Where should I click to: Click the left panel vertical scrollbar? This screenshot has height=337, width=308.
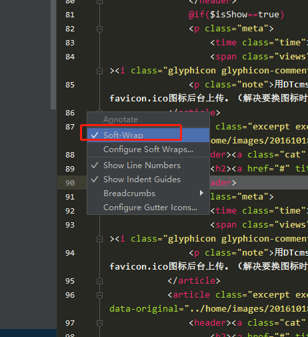53,55
